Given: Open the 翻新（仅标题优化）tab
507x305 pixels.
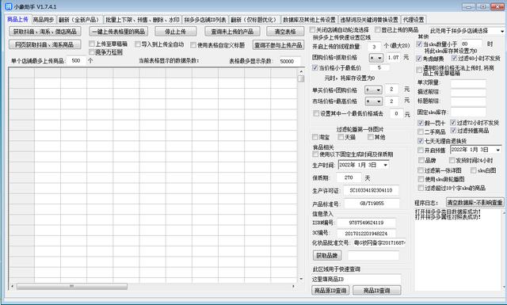Looking at the screenshot, I should coord(254,20).
